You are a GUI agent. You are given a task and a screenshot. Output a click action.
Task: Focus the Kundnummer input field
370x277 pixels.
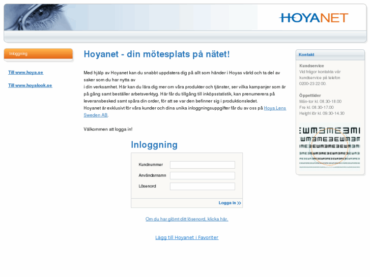203,165
